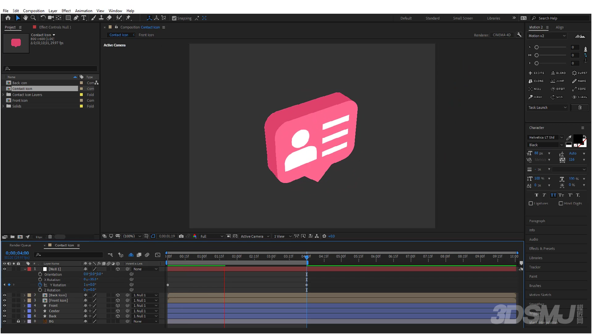Select the Rotation tool
This screenshot has height=334, width=592.
(x=43, y=18)
